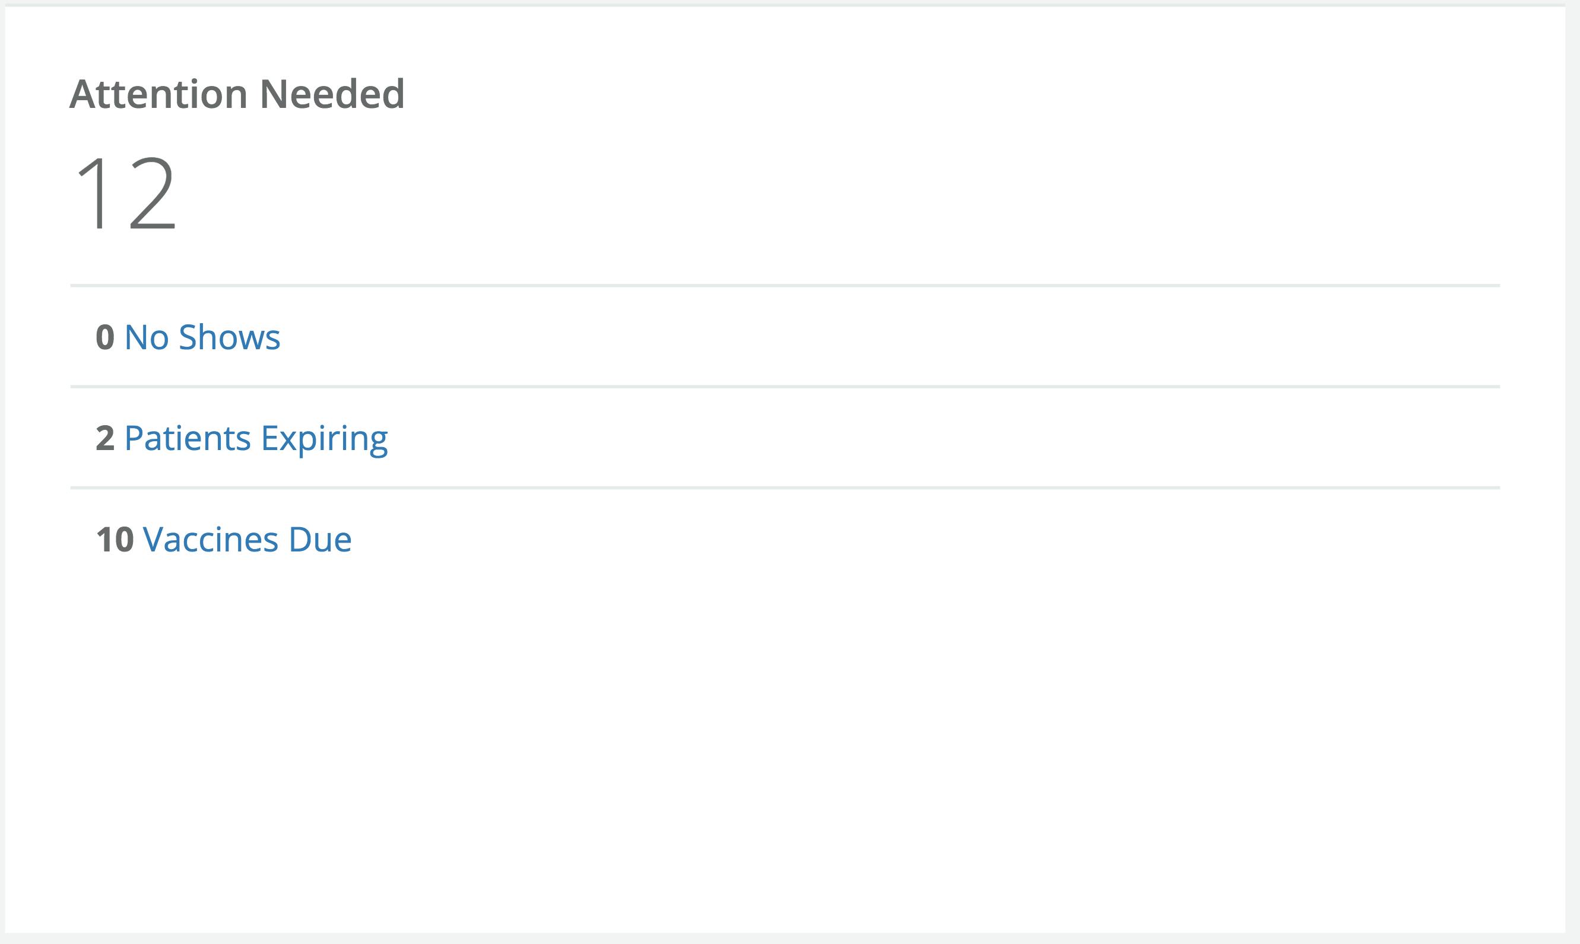Click the bold 2 count beside Patients Expiring
Screen dimensions: 1580x944
[105, 438]
